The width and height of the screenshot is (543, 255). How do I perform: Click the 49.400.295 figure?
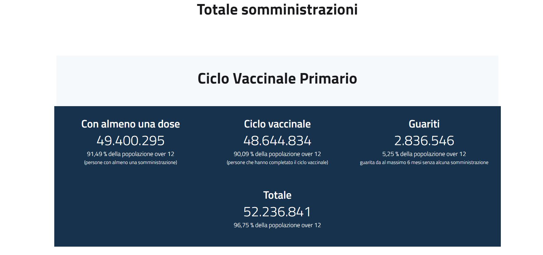(131, 140)
